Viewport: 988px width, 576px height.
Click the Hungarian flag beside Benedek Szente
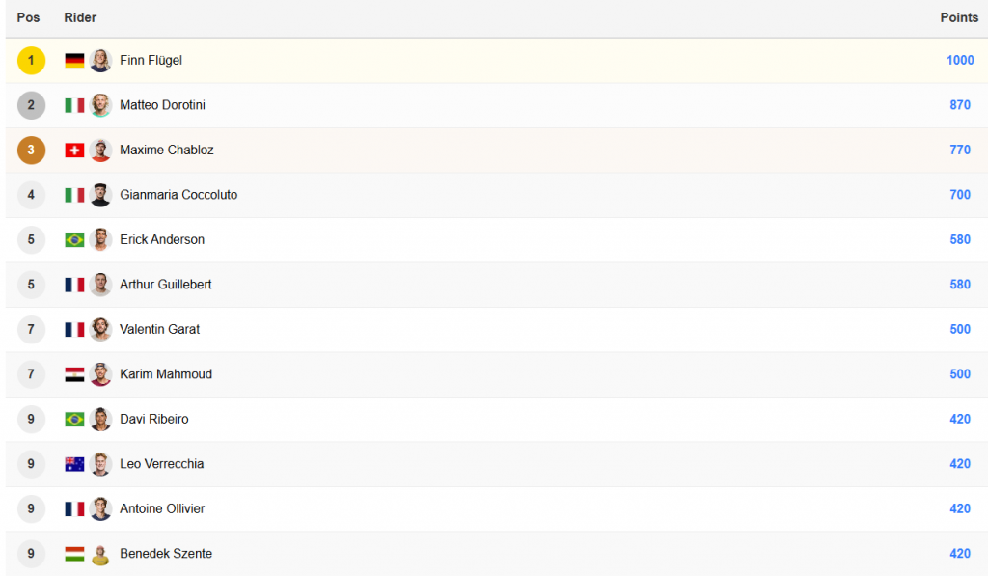[74, 554]
